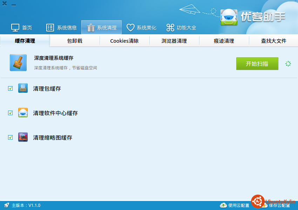Click the 优客助手 robot logo
Image resolution: width=298 pixels, height=210 pixels.
(229, 17)
